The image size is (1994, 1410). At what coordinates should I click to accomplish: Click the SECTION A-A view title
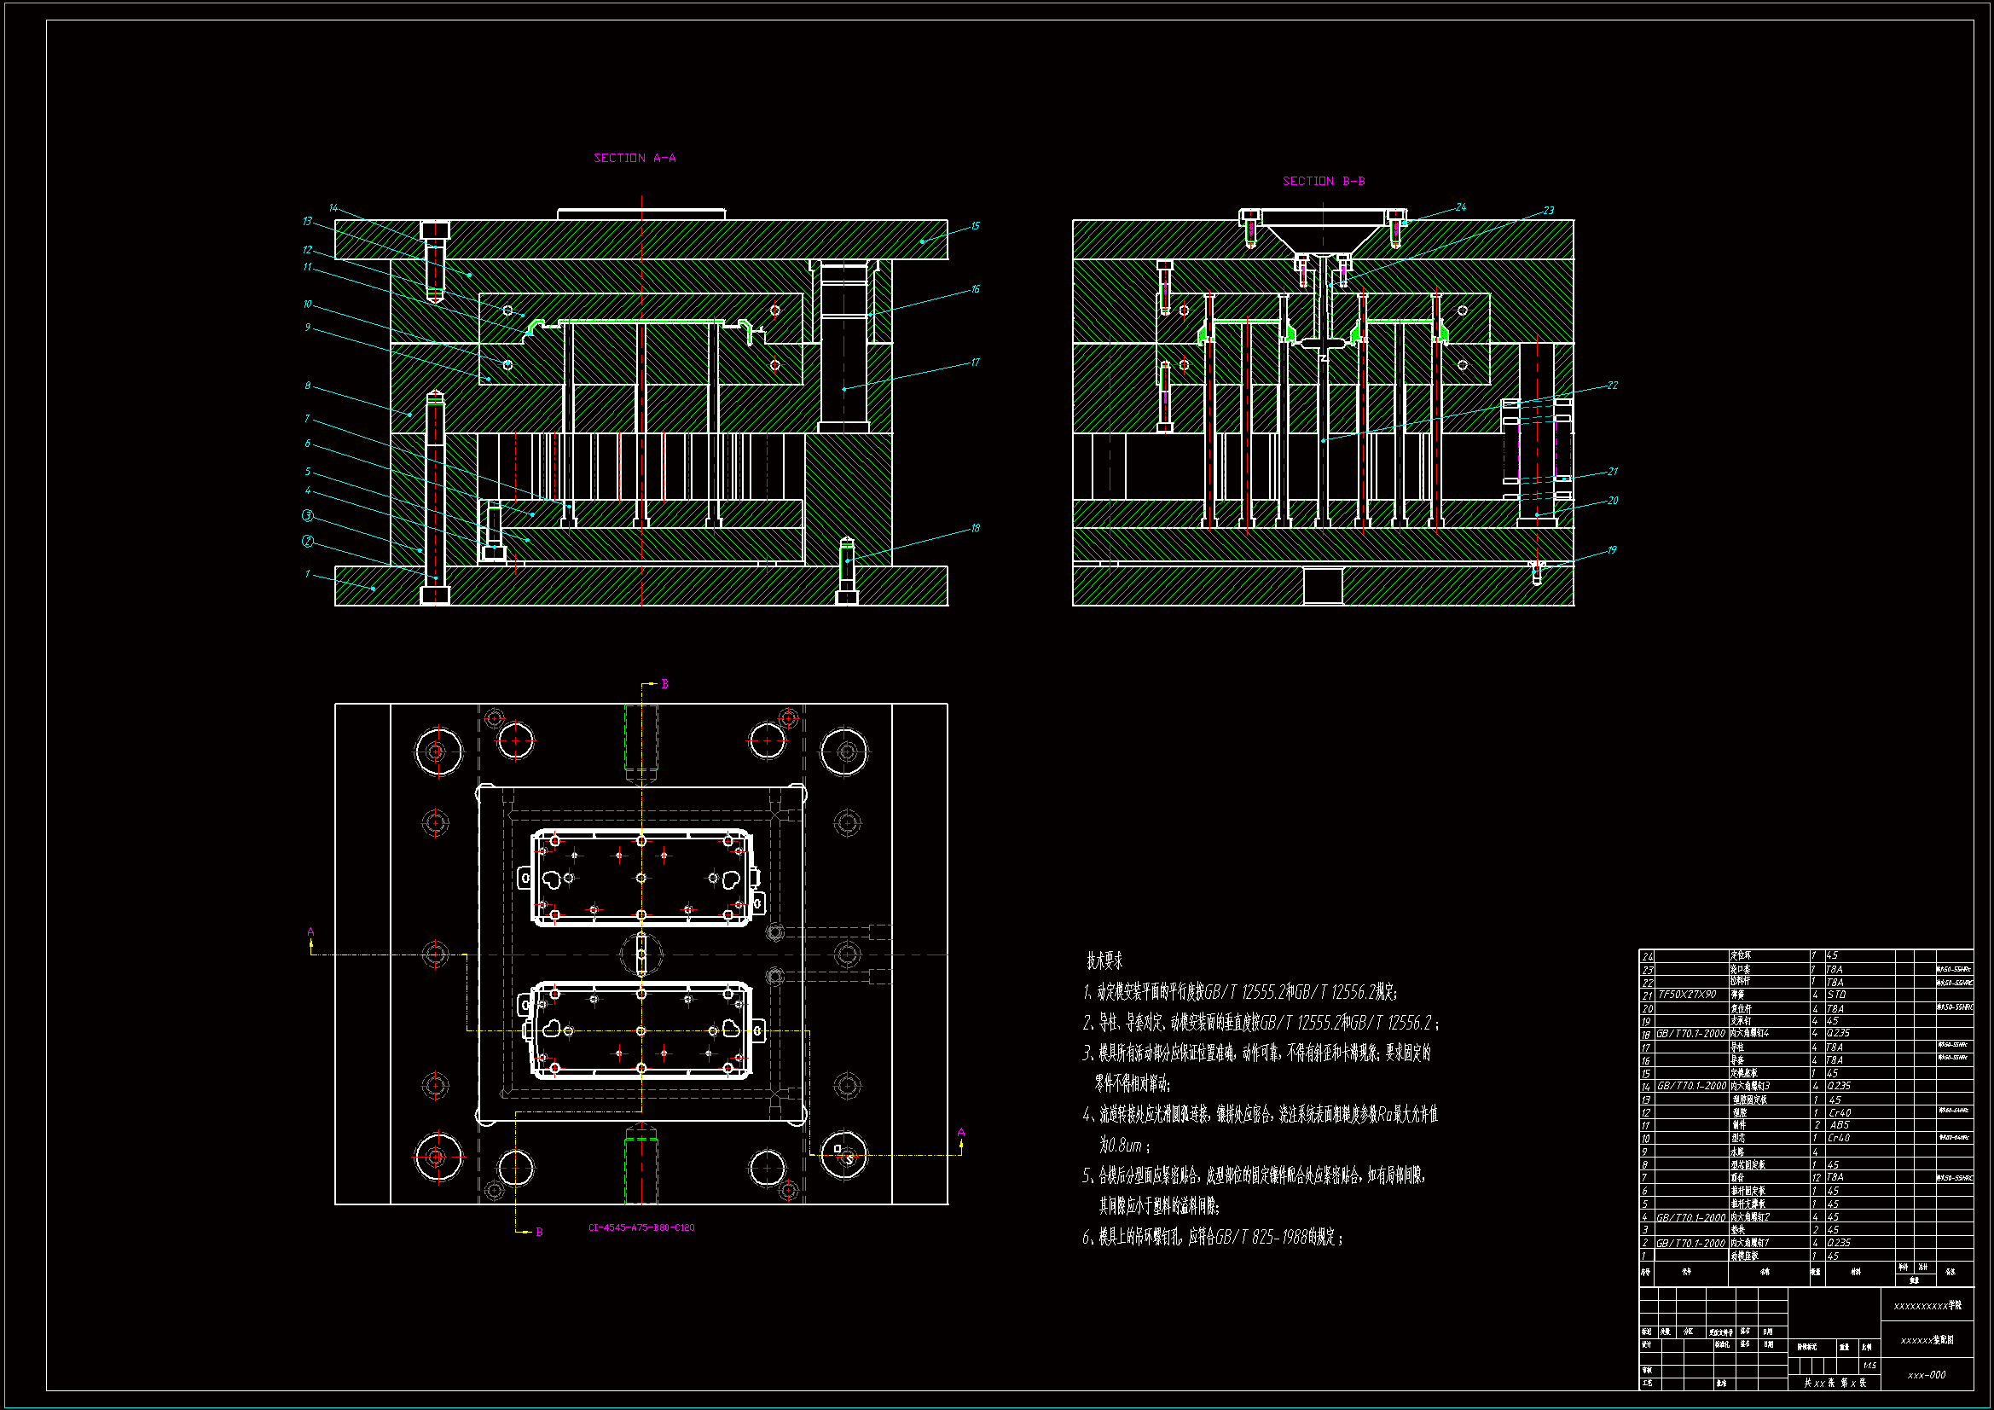coord(634,158)
